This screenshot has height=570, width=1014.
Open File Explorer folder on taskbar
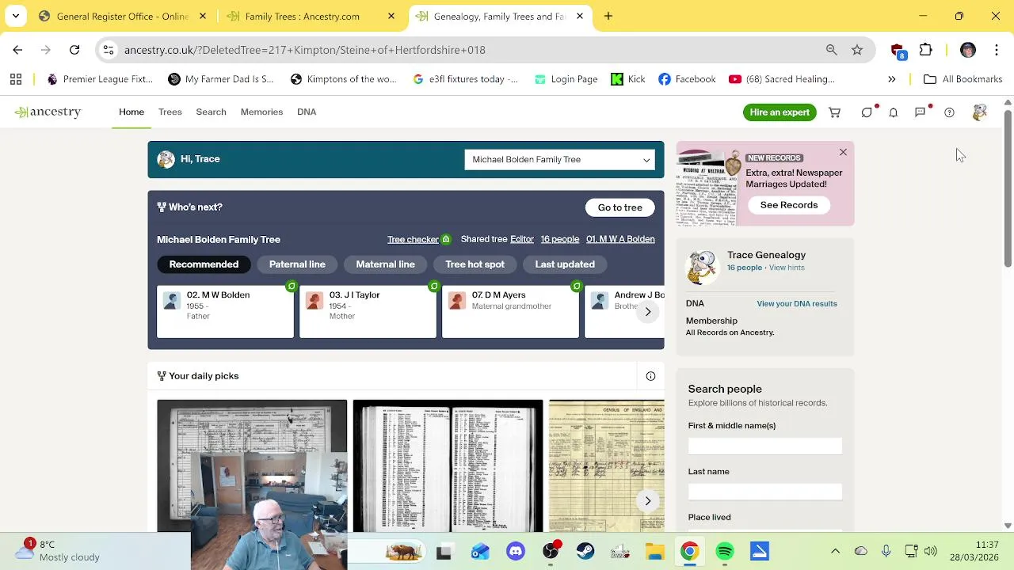pos(655,551)
